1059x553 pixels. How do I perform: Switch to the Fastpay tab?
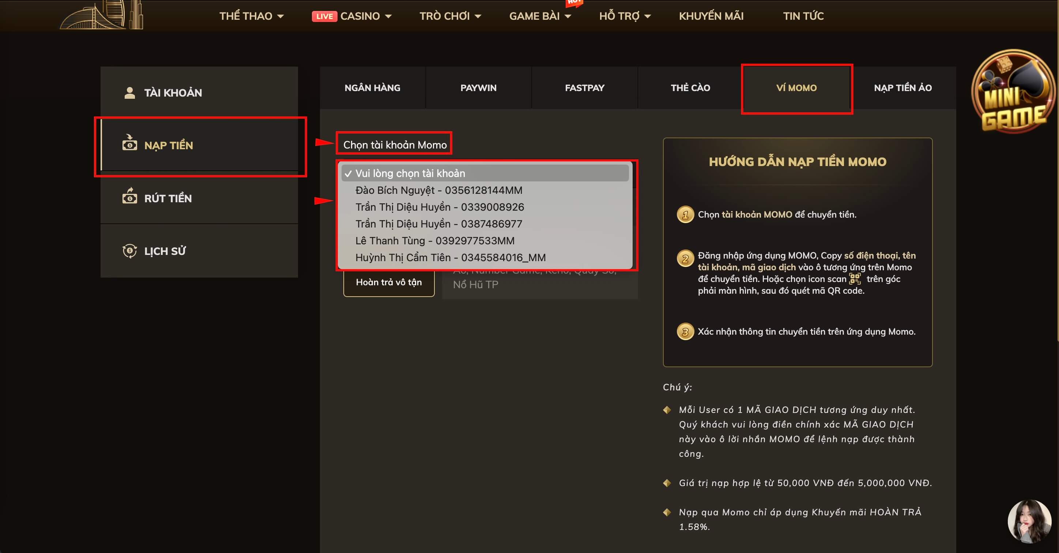[585, 87]
